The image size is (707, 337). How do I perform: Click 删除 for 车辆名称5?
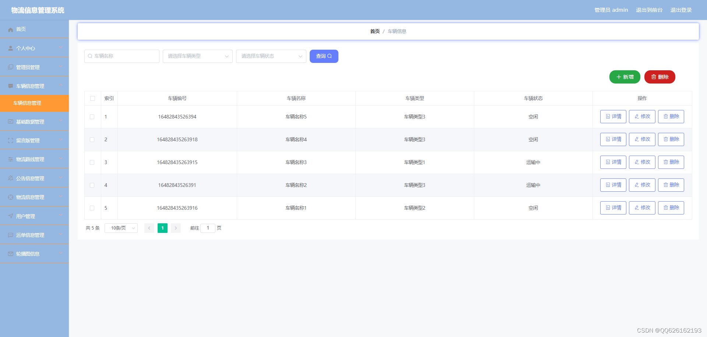(671, 117)
